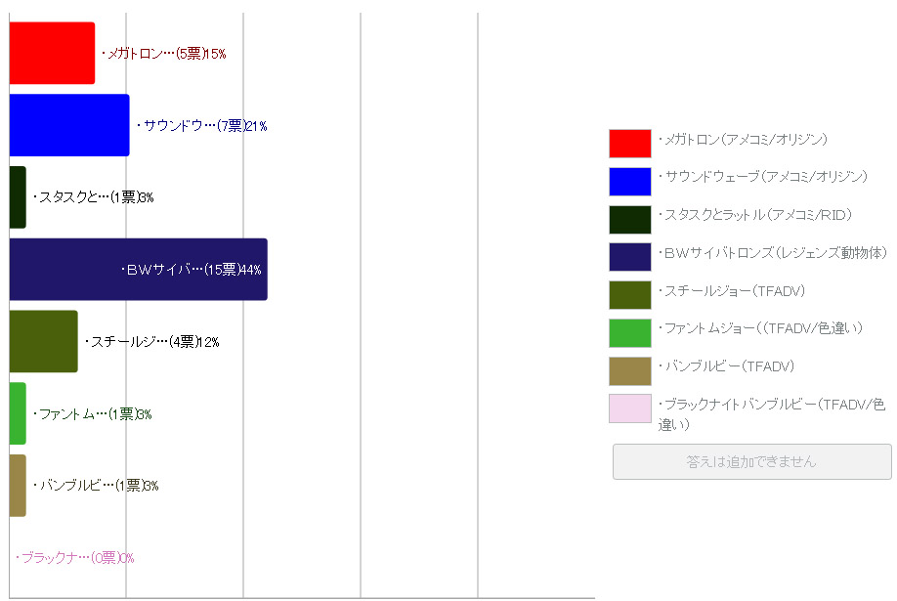897x601 pixels.
Task: Select label ・バンブルビ…(1票)3%
Action: pos(96,486)
